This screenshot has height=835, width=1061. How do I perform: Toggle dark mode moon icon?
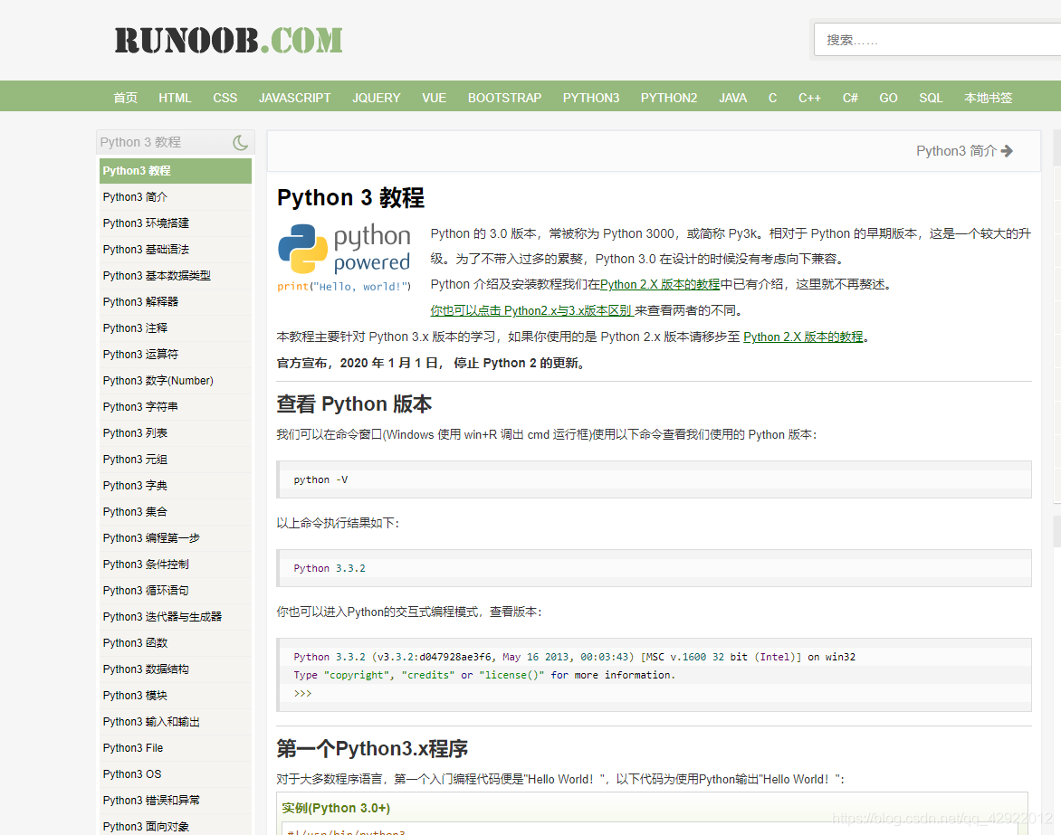[x=240, y=143]
